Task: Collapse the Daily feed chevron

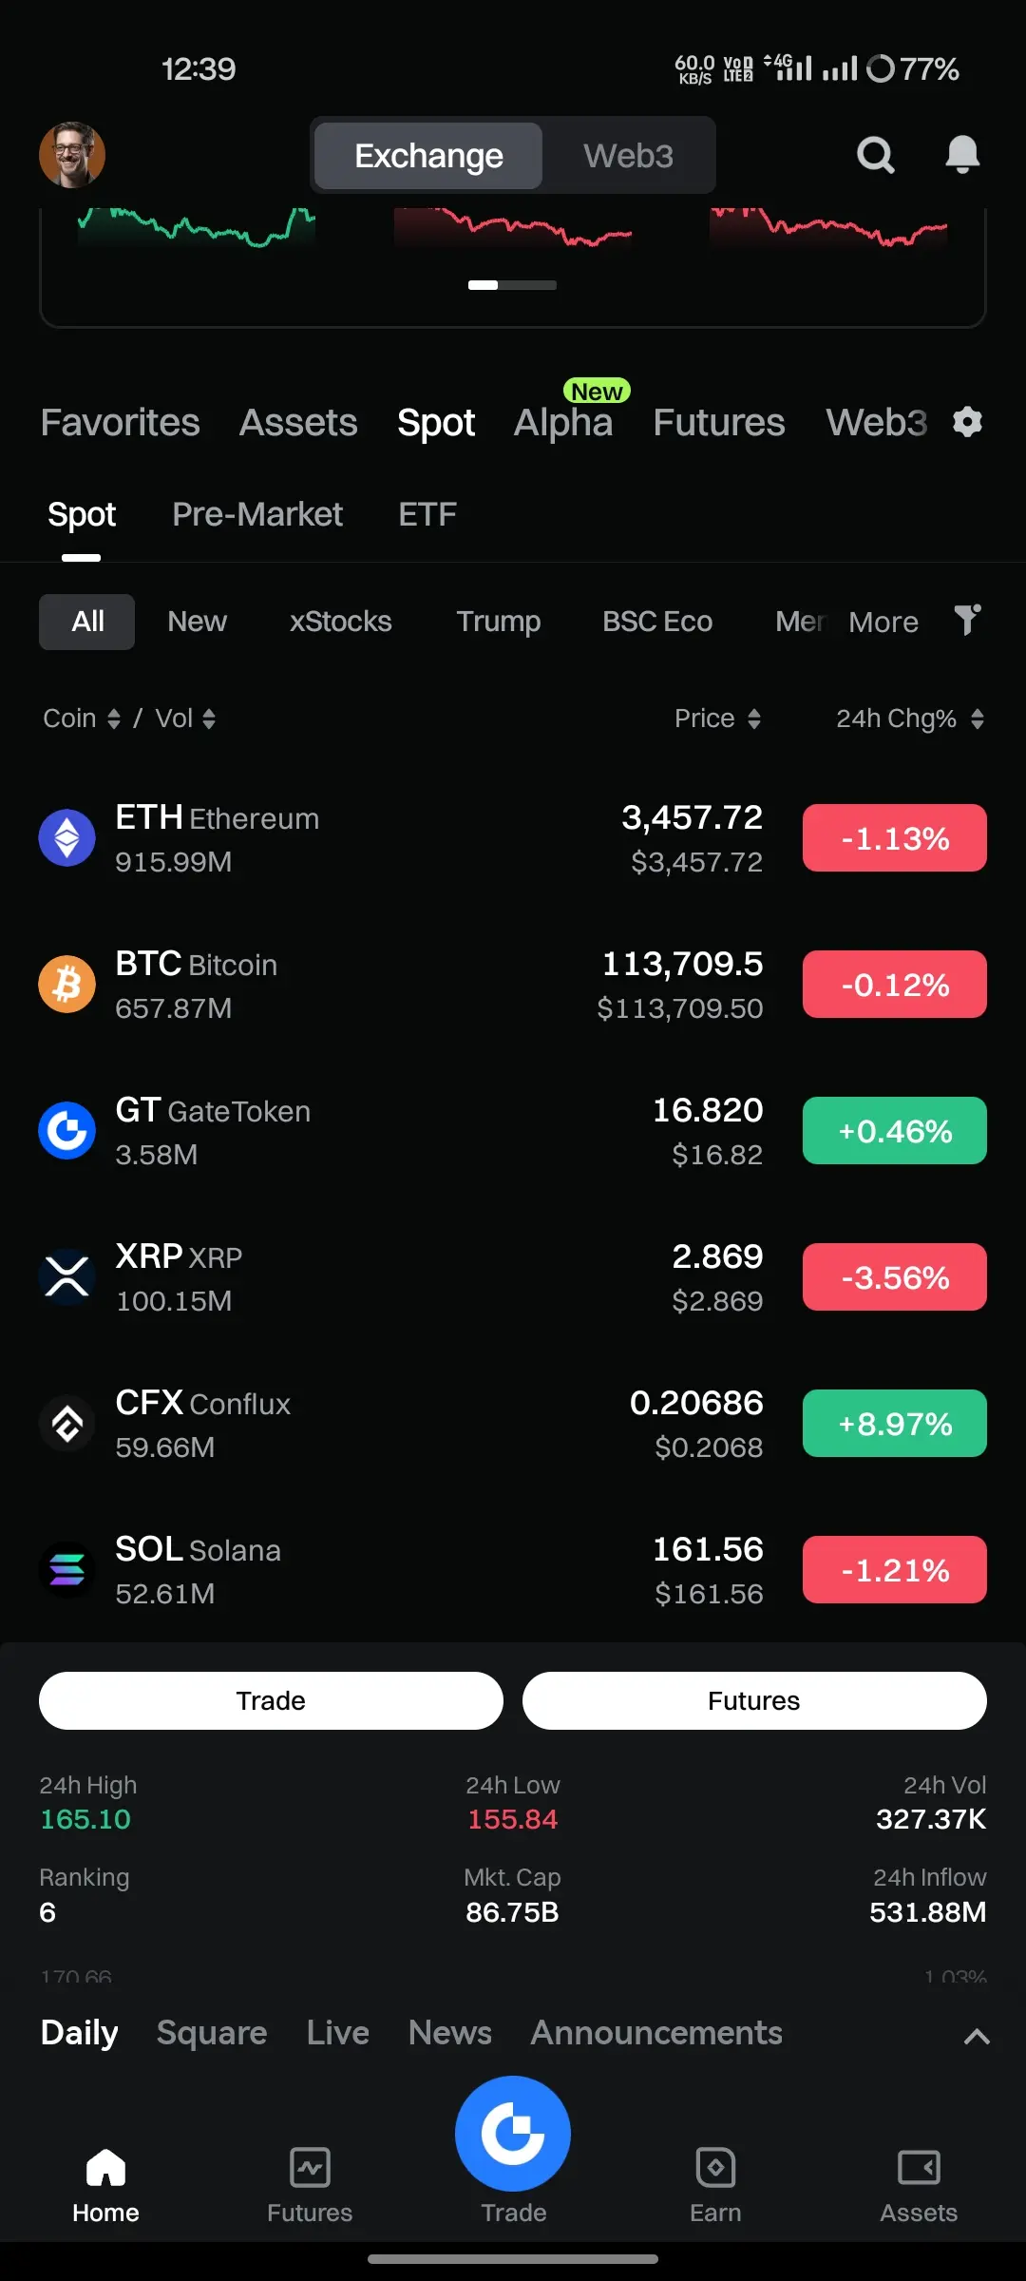Action: (977, 2036)
